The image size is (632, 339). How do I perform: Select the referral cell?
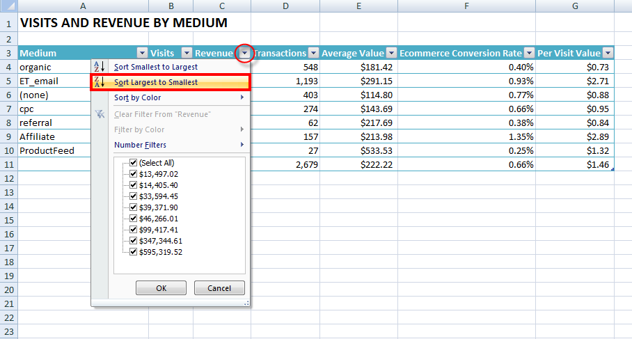(x=55, y=123)
